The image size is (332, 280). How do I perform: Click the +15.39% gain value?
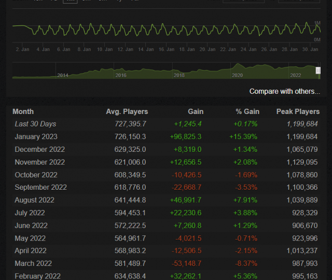[x=244, y=137]
